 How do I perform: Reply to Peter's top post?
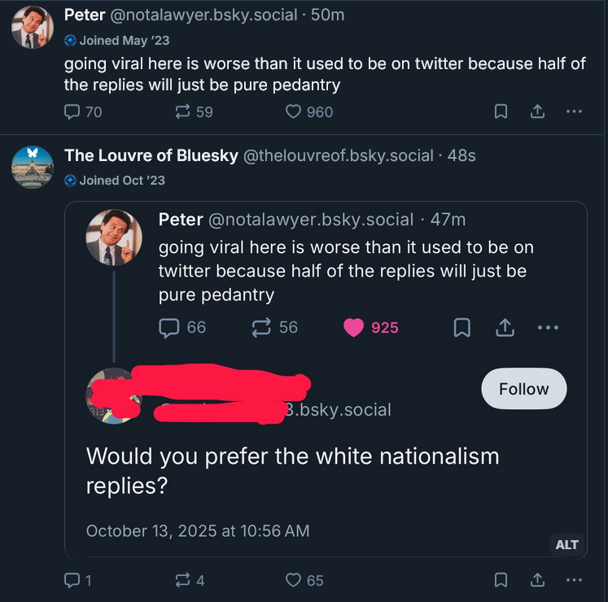[x=72, y=112]
